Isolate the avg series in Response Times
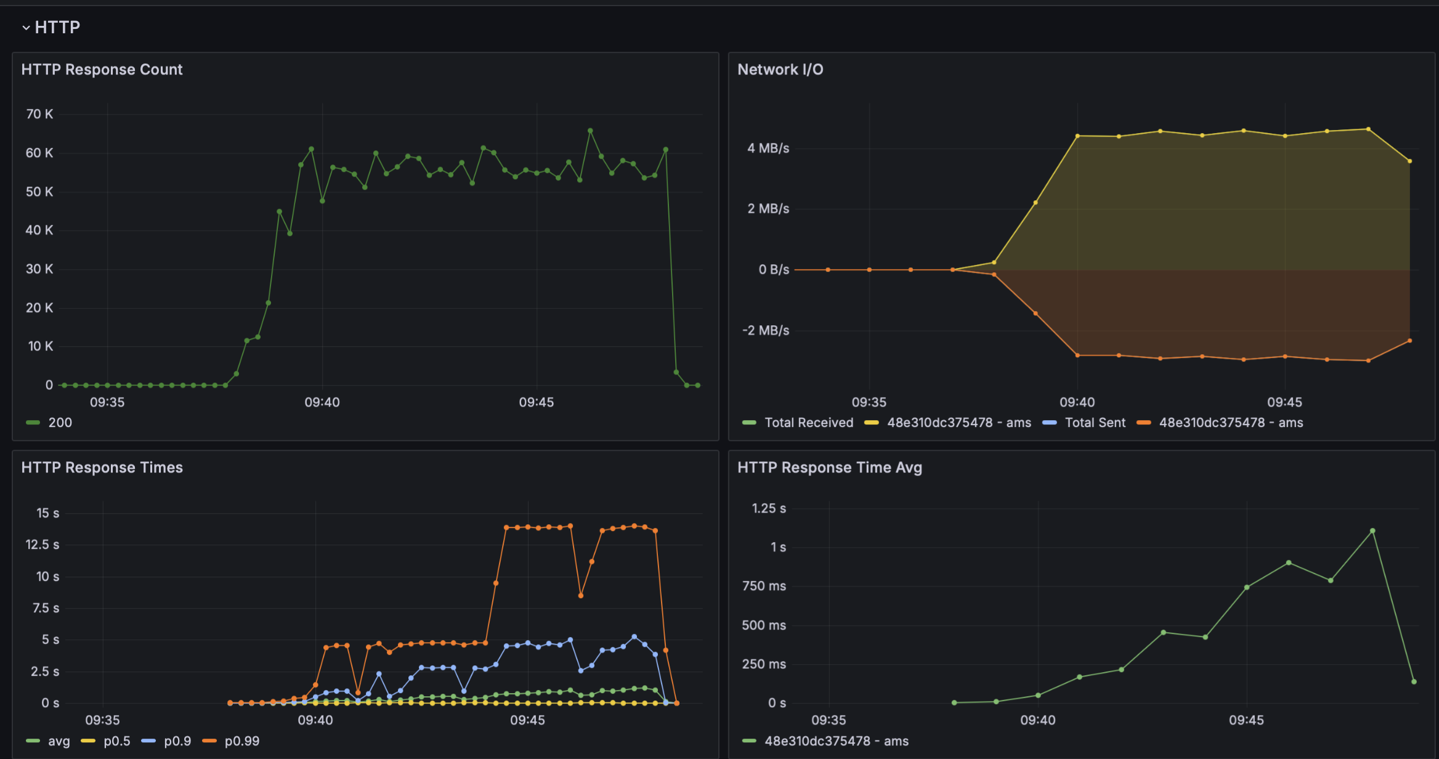Image resolution: width=1439 pixels, height=759 pixels. 59,741
